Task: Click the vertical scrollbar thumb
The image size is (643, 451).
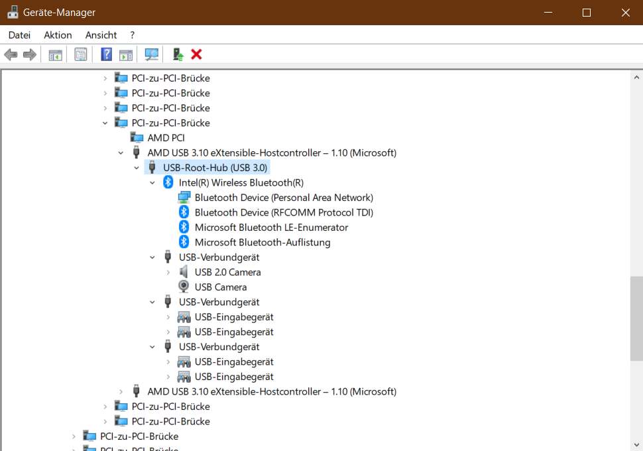Action: (636, 319)
